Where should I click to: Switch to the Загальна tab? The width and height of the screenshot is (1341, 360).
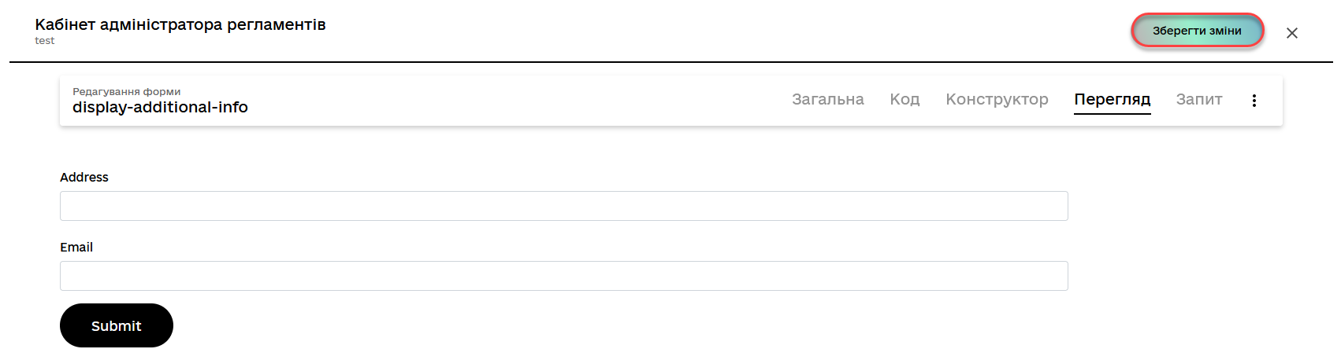tap(827, 99)
